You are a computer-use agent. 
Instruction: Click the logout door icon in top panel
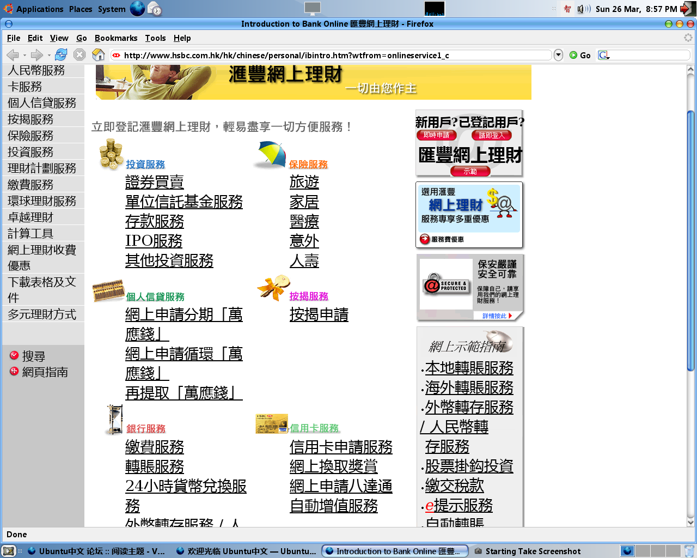click(x=688, y=9)
